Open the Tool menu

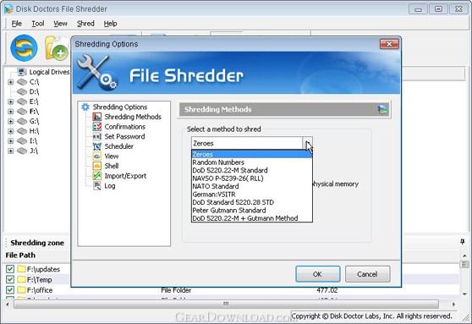(x=38, y=24)
